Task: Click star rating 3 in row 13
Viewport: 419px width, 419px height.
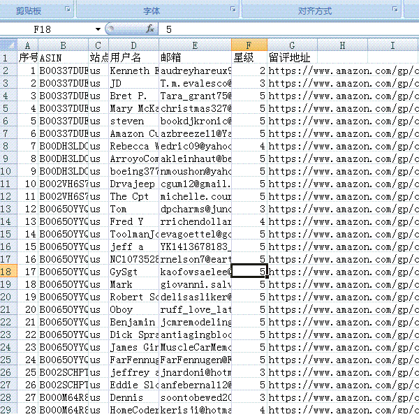Action: [249, 209]
